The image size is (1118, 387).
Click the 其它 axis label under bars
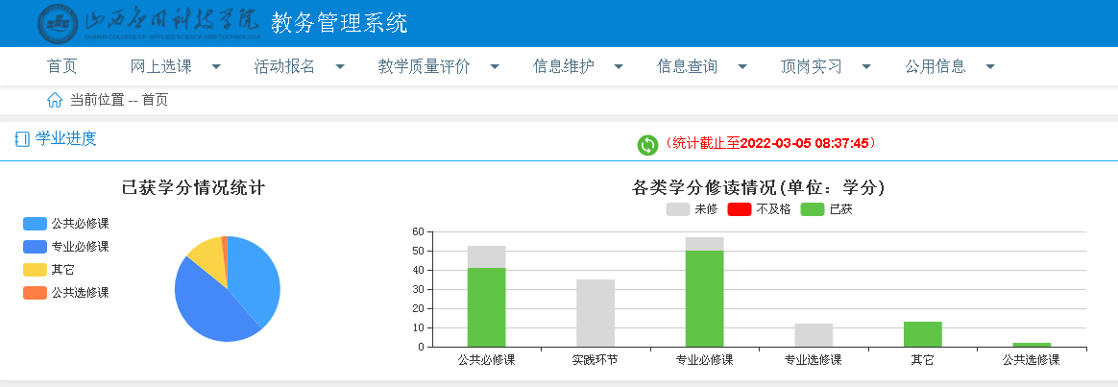(x=923, y=360)
